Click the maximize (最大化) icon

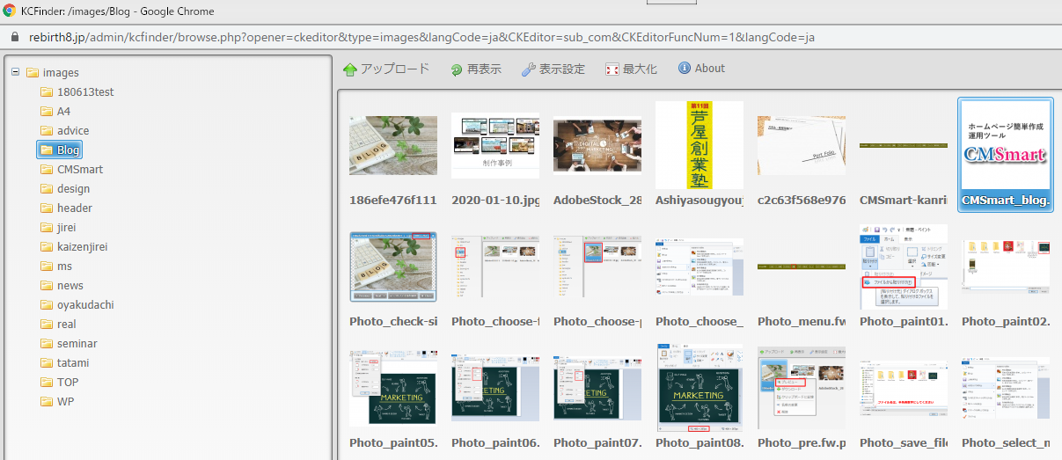[x=612, y=69]
